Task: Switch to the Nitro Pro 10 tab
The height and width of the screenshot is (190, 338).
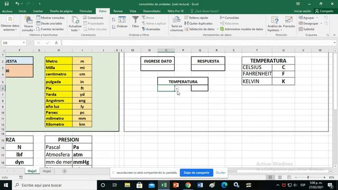Action: (x=175, y=11)
